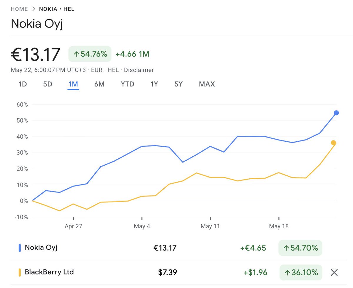
Task: Open the Disclaimer link
Action: 139,70
